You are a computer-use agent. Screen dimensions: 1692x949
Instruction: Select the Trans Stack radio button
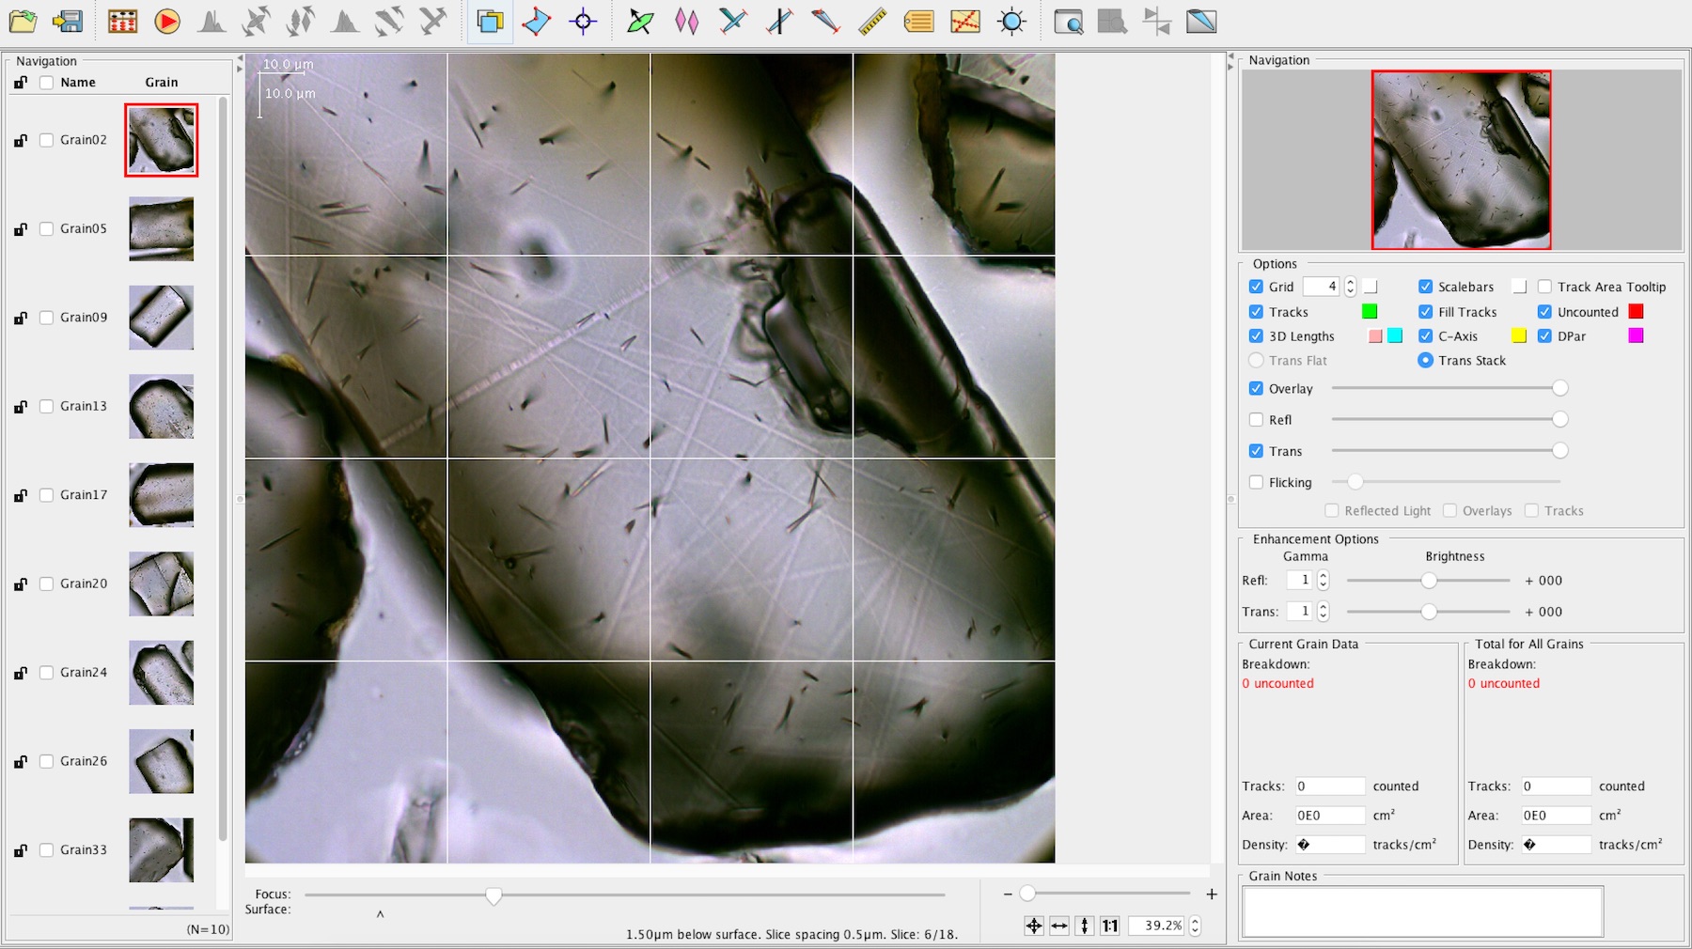coord(1425,361)
